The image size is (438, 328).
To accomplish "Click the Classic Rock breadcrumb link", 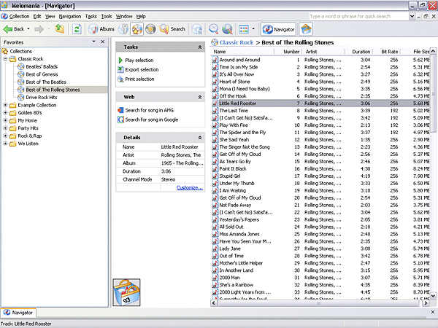I will click(x=237, y=42).
